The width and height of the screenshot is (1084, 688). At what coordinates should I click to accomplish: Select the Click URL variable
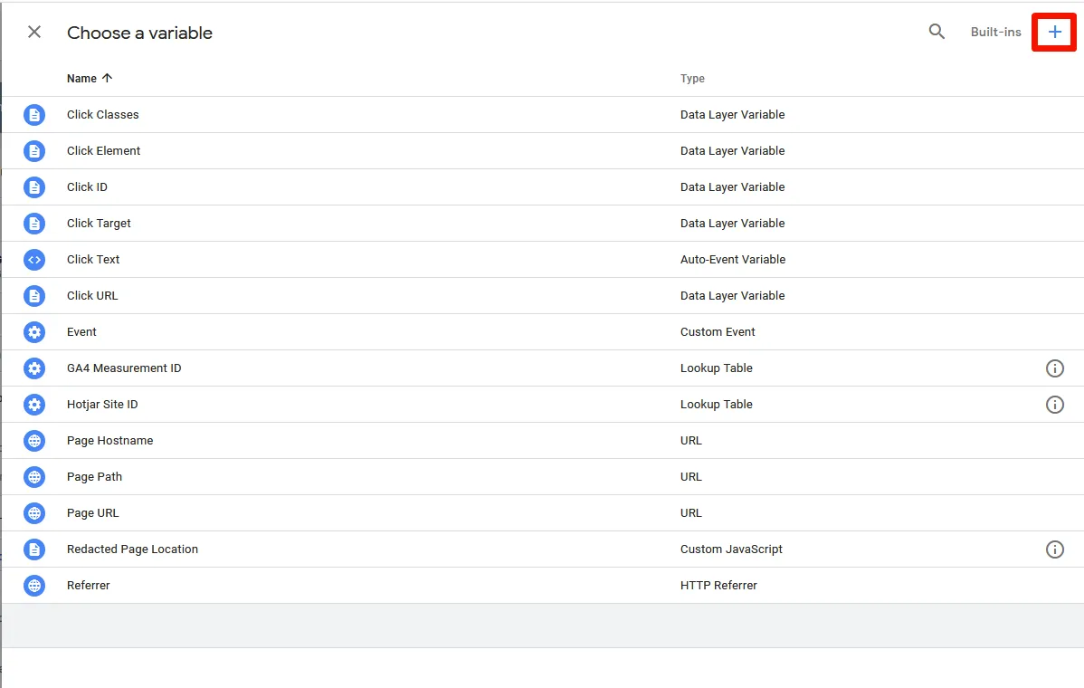coord(92,296)
